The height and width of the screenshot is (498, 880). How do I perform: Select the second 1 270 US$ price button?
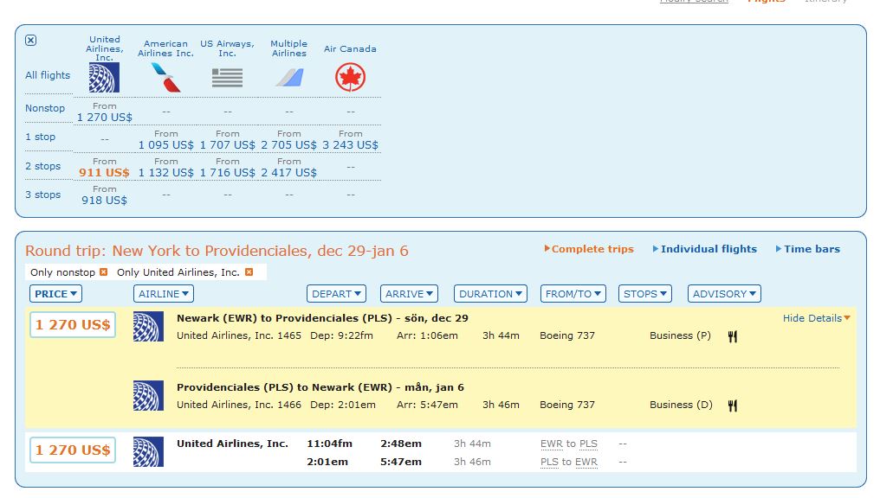coord(73,450)
